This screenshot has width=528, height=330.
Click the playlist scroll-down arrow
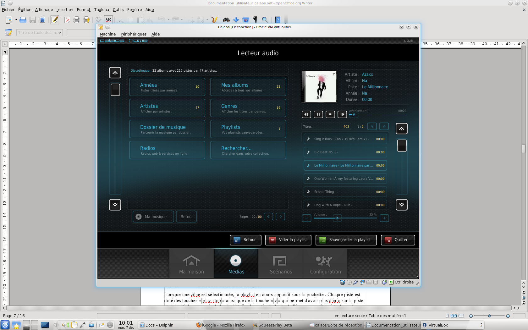pos(402,205)
